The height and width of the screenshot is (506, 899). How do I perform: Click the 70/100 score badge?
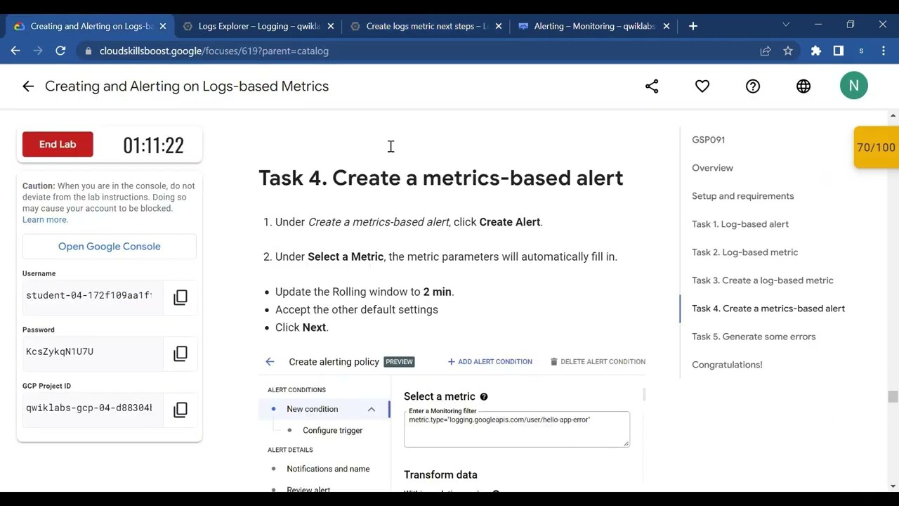click(x=876, y=148)
